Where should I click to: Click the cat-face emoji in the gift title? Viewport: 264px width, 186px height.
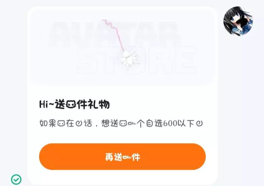[70, 105]
